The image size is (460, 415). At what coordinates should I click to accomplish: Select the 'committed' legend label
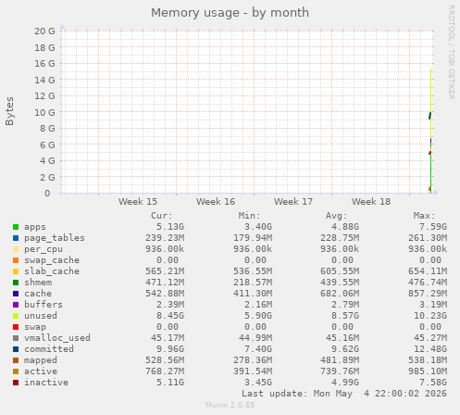click(x=49, y=349)
